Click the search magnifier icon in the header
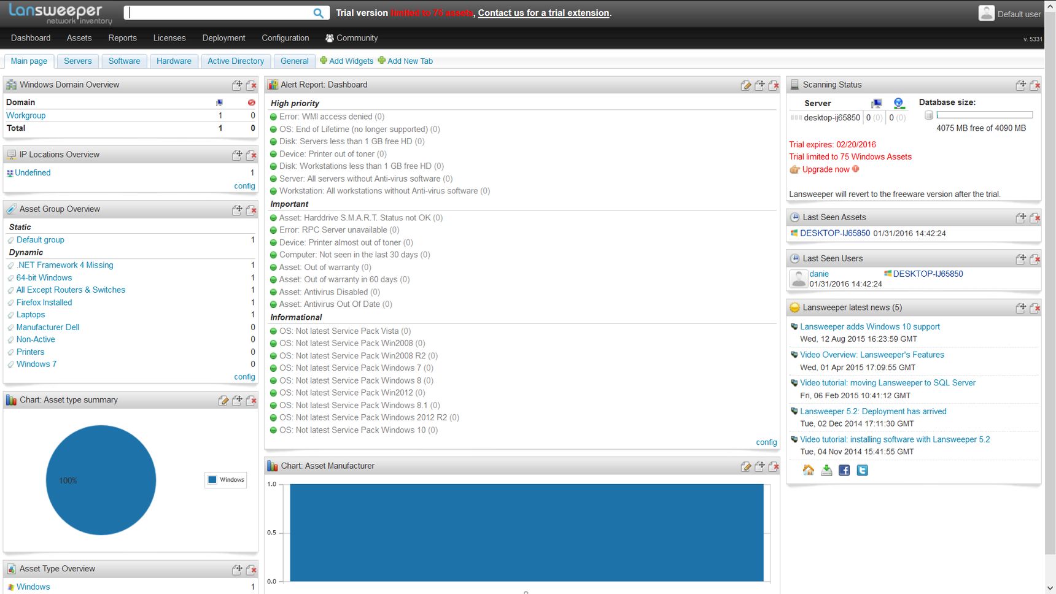The height and width of the screenshot is (594, 1056). (318, 13)
